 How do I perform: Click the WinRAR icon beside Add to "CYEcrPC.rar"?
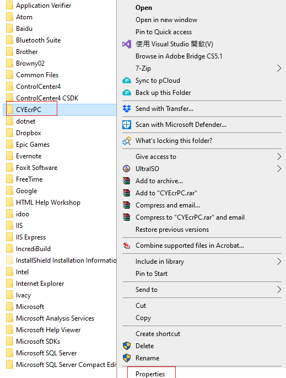(126, 193)
